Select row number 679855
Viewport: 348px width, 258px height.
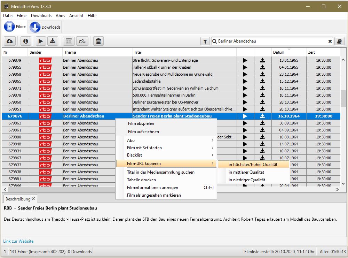[15, 67]
